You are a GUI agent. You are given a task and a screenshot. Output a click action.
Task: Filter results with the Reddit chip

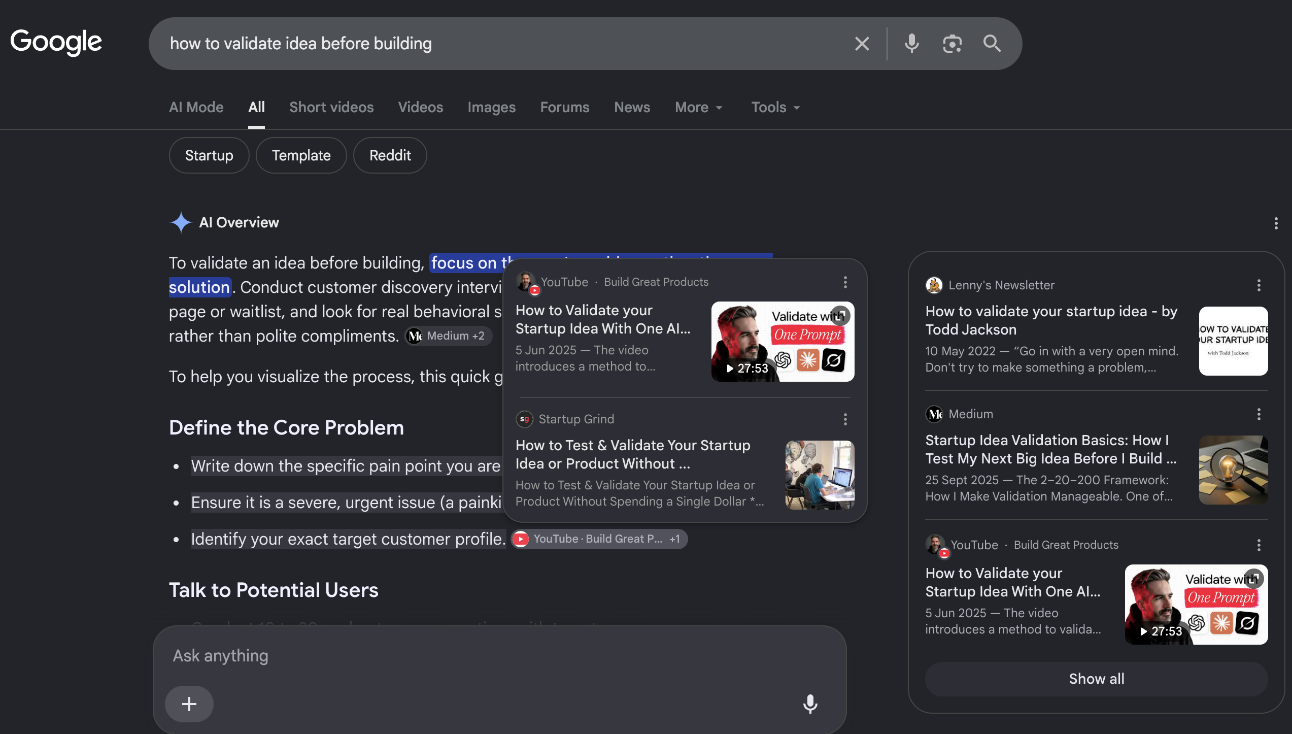(390, 155)
